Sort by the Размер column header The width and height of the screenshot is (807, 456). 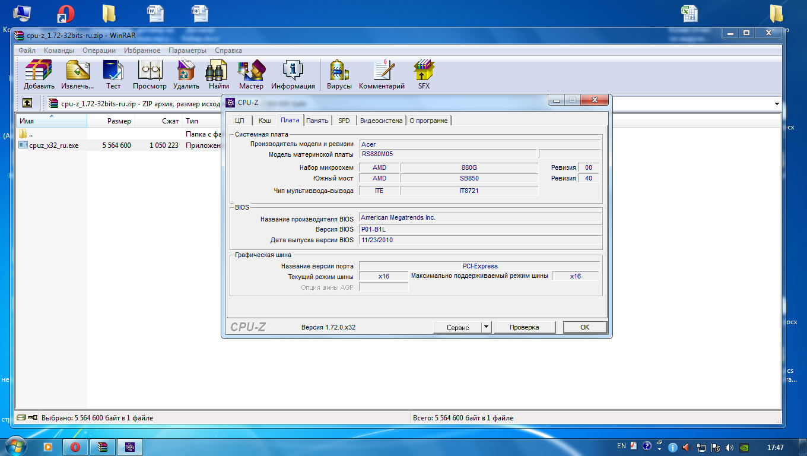111,121
